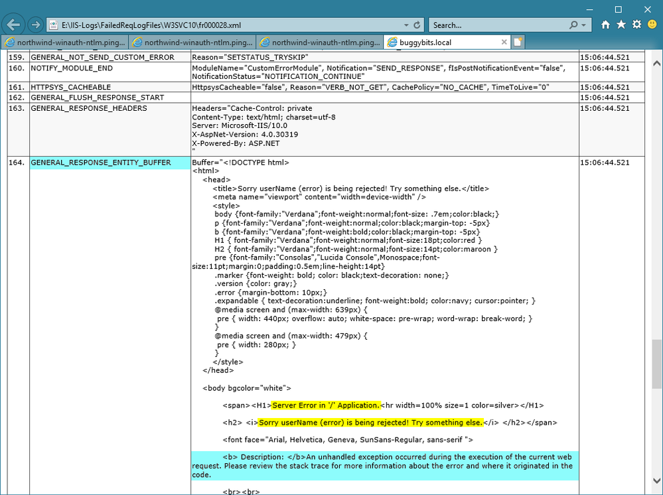This screenshot has height=495, width=663.
Task: Click the smiley feedback icon
Action: (x=652, y=25)
